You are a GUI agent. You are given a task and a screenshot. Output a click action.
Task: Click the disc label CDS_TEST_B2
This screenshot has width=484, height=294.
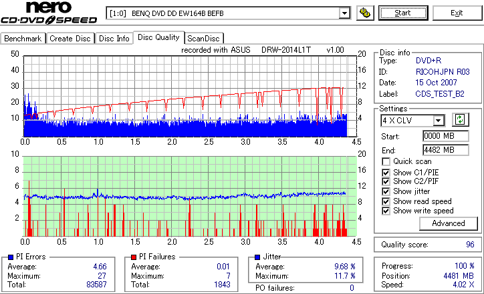[440, 93]
